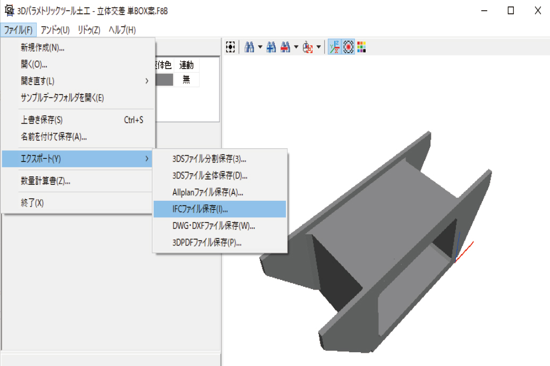Close the application window
The width and height of the screenshot is (550, 366).
tap(538, 11)
